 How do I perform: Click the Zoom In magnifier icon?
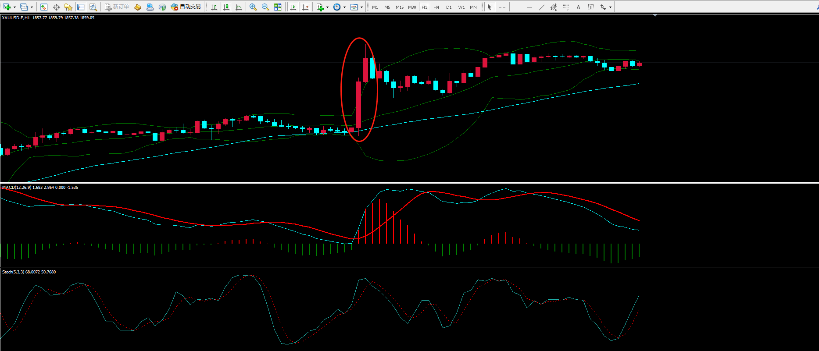[253, 7]
